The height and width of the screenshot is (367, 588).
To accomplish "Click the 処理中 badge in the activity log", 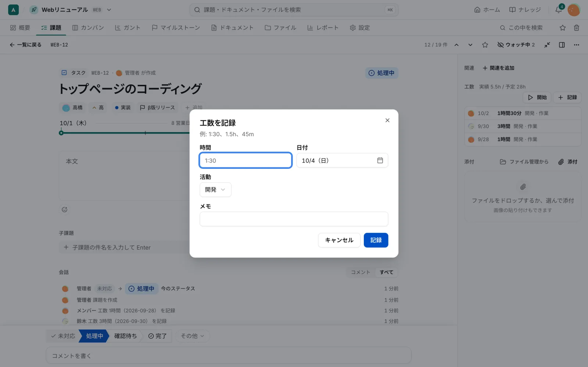I will pyautogui.click(x=142, y=289).
